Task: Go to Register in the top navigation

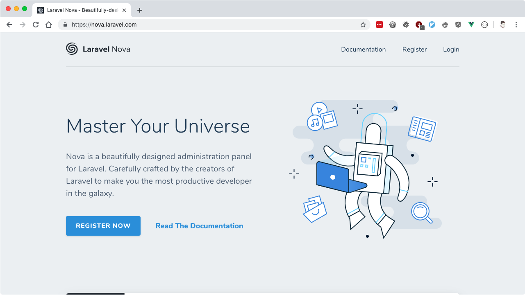Action: pos(414,50)
